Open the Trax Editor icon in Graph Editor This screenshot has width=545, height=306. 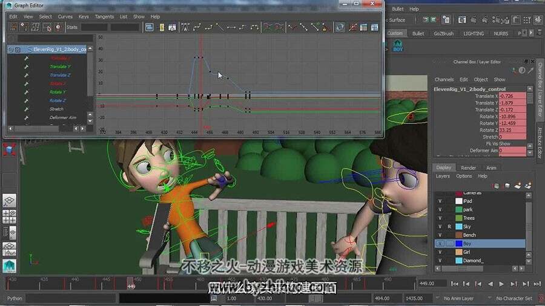click(x=374, y=27)
